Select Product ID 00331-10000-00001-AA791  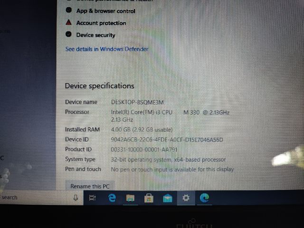pos(144,150)
